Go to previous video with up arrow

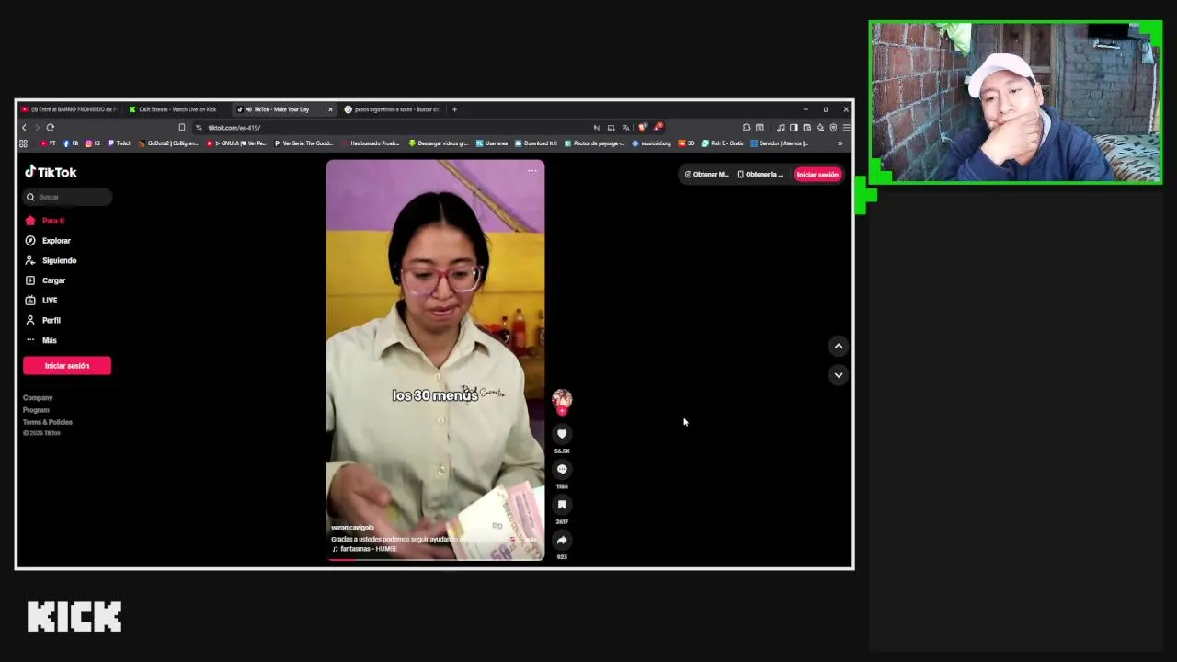coord(838,346)
